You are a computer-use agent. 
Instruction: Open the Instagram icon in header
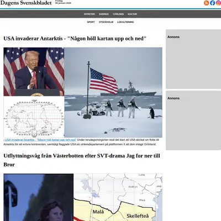[219, 3]
